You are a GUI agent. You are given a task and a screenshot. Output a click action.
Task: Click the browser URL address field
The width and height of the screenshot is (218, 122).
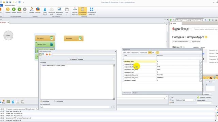pos(190,20)
